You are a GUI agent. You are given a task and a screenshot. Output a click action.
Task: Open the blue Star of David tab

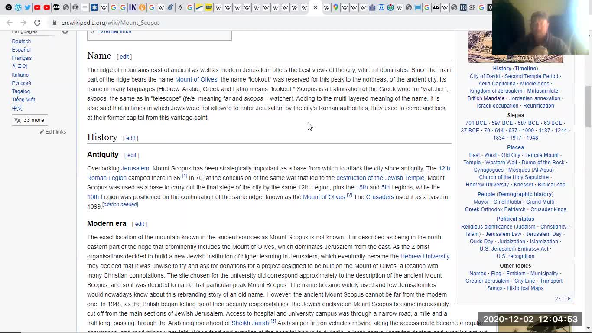[x=94, y=7]
